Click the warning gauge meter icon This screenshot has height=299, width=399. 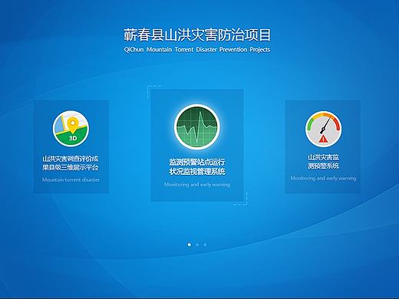click(323, 129)
